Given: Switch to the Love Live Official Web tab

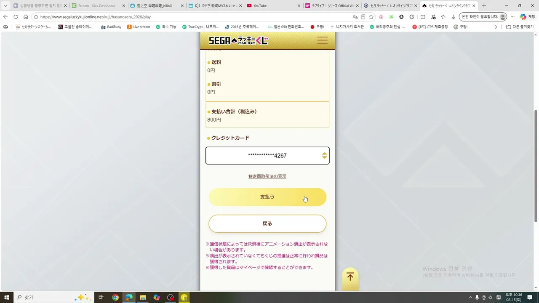Looking at the screenshot, I should click(332, 6).
